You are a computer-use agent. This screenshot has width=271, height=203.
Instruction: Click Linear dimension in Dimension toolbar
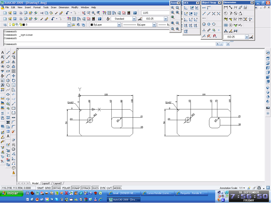226,7
